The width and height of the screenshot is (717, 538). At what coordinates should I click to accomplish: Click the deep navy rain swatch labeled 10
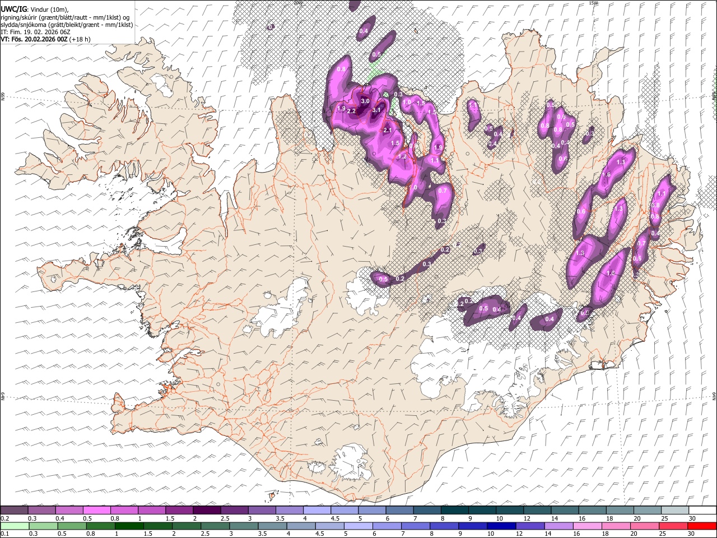click(501, 526)
